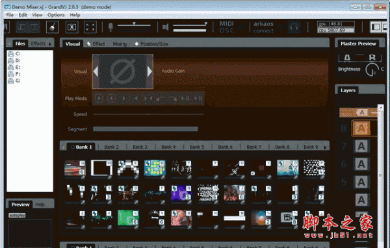The image size is (390, 248).
Task: Open the File menu
Action: point(10,15)
